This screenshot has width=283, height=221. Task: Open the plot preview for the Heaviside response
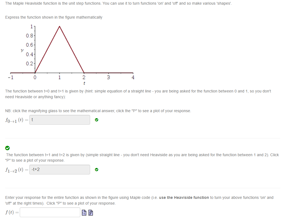(90, 213)
